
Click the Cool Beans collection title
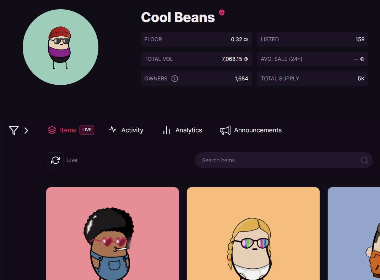click(x=178, y=17)
